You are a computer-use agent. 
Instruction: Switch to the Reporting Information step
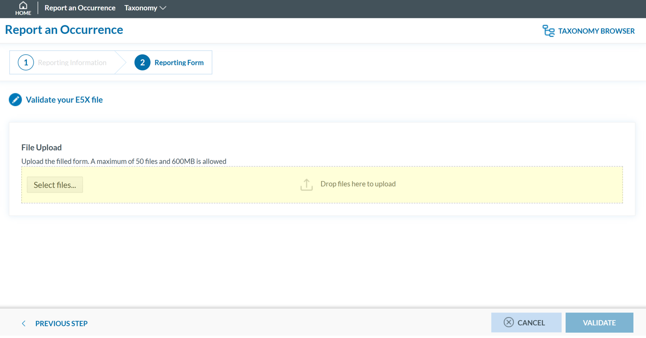72,63
